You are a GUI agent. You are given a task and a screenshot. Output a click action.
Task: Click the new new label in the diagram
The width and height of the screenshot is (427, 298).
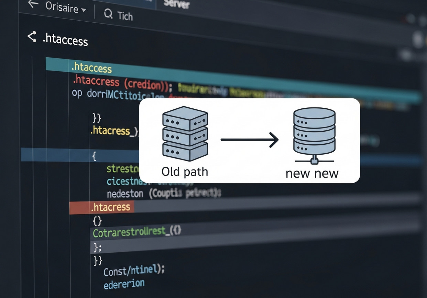312,173
